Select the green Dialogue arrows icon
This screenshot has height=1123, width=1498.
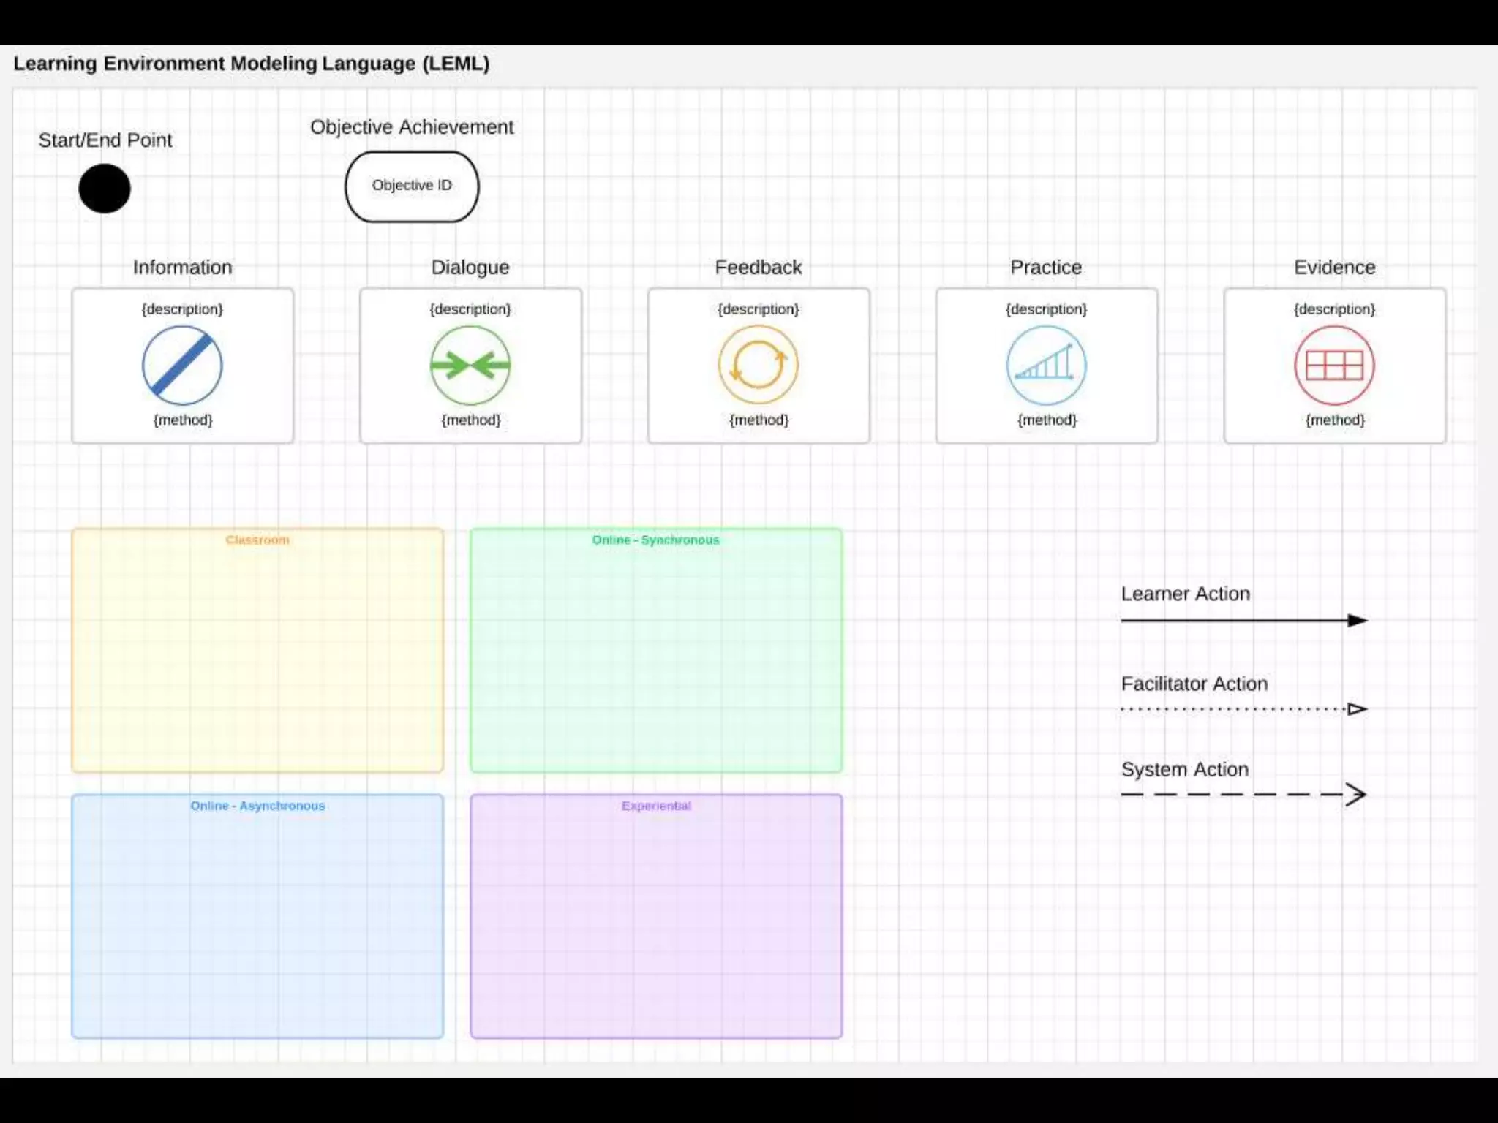tap(470, 365)
